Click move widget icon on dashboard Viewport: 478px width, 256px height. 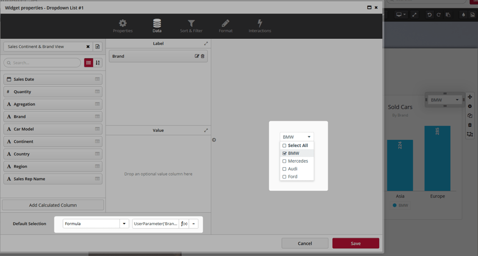(470, 97)
